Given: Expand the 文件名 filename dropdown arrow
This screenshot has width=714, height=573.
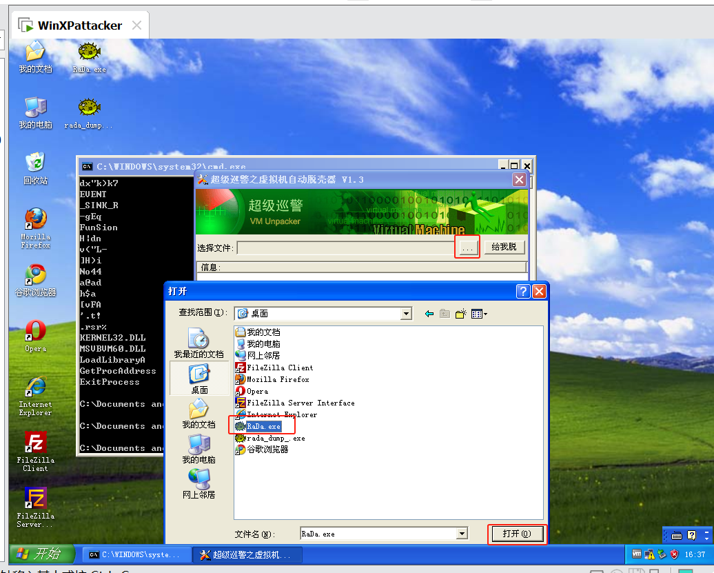Looking at the screenshot, I should point(462,534).
